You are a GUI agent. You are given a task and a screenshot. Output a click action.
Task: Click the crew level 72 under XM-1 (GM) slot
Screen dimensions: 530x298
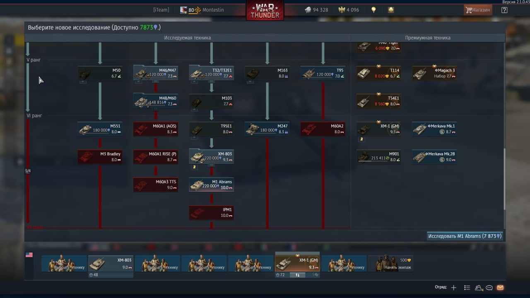point(280,275)
